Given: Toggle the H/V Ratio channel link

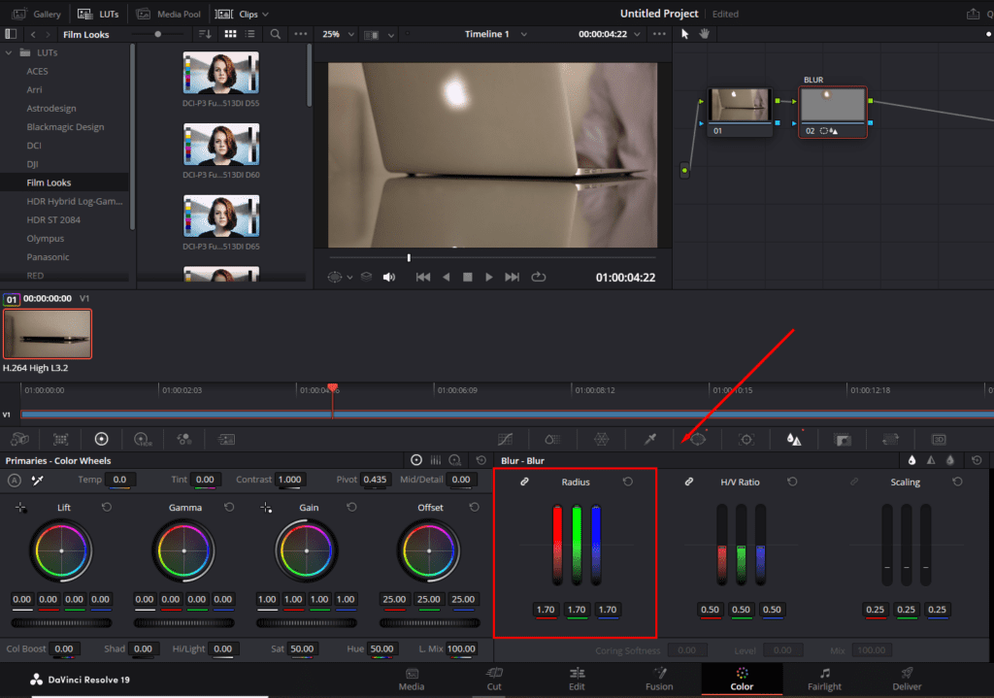Looking at the screenshot, I should (x=689, y=482).
